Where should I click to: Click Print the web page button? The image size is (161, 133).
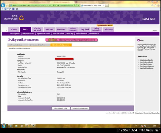coord(61,108)
